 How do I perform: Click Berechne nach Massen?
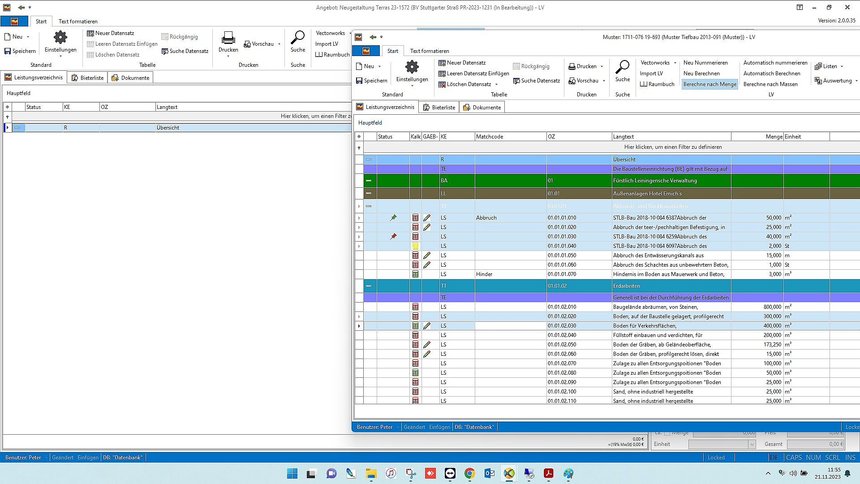point(770,84)
